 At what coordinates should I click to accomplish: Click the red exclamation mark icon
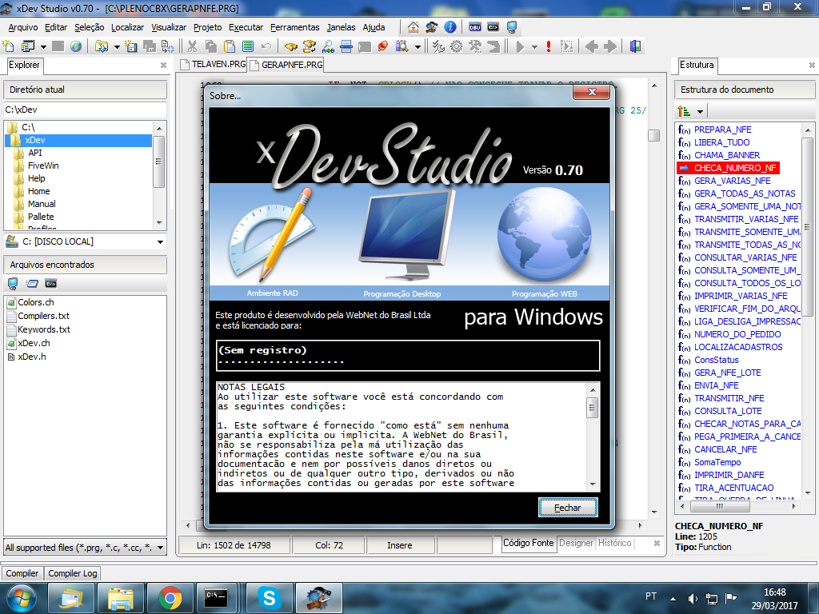(549, 46)
